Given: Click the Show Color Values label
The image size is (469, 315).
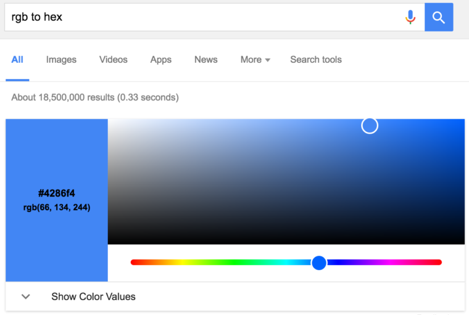Looking at the screenshot, I should [93, 297].
